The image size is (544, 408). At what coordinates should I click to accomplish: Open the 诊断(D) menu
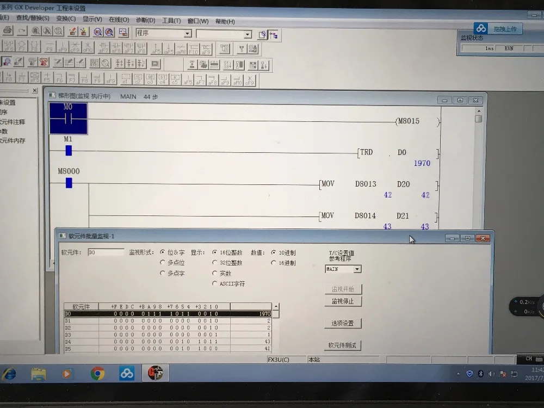click(x=145, y=21)
